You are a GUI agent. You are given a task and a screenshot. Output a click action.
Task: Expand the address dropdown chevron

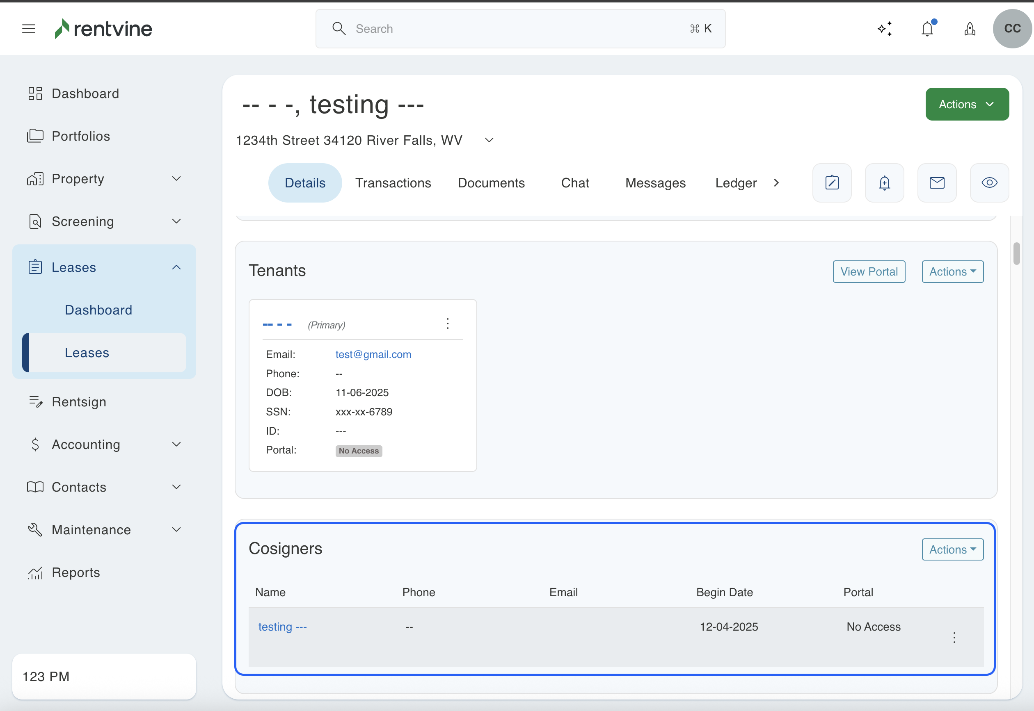(x=489, y=140)
